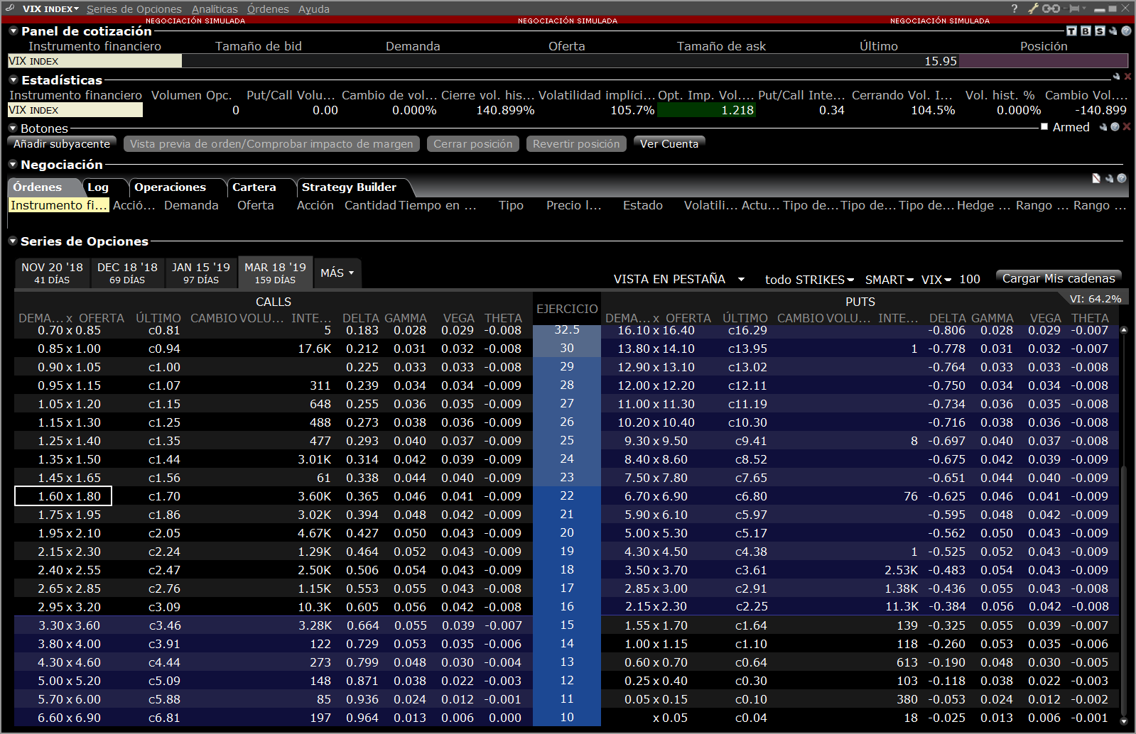Open the Ayuda menu
Image resolution: width=1136 pixels, height=734 pixels.
314,9
